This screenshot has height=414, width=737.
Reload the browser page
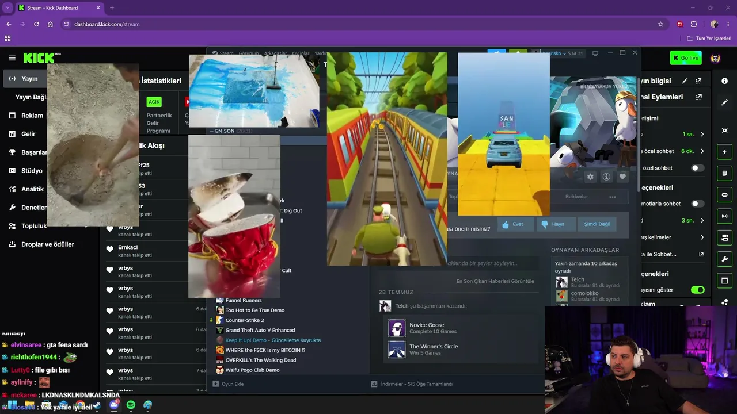36,24
